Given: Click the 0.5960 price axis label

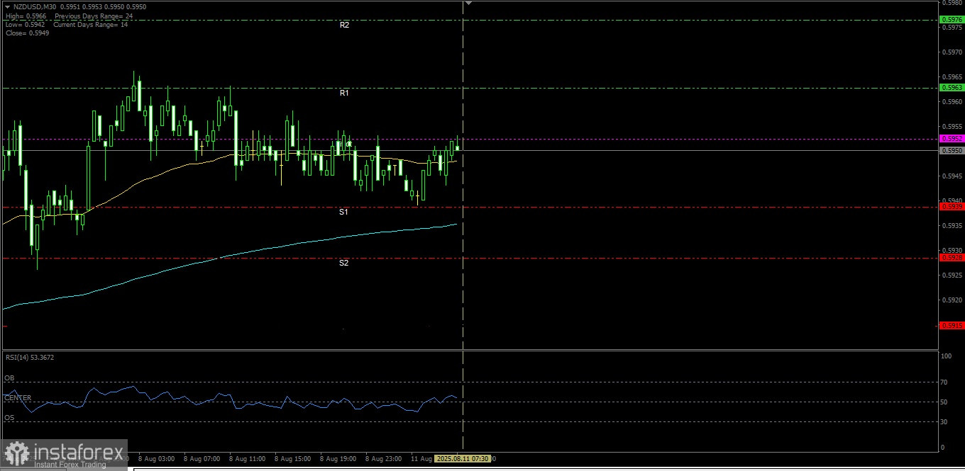Looking at the screenshot, I should (951, 101).
